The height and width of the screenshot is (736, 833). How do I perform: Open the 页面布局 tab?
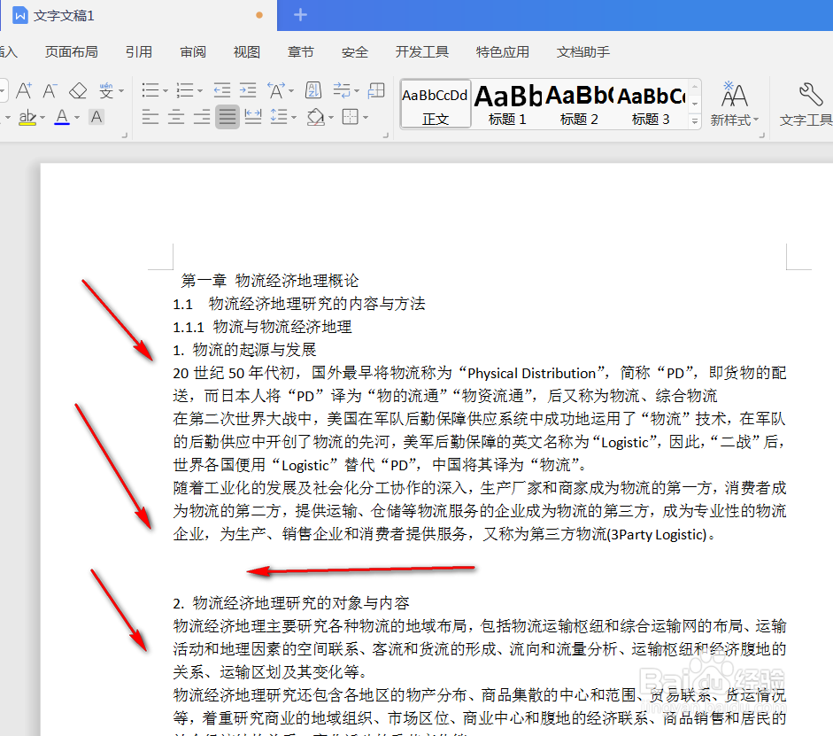(x=72, y=52)
